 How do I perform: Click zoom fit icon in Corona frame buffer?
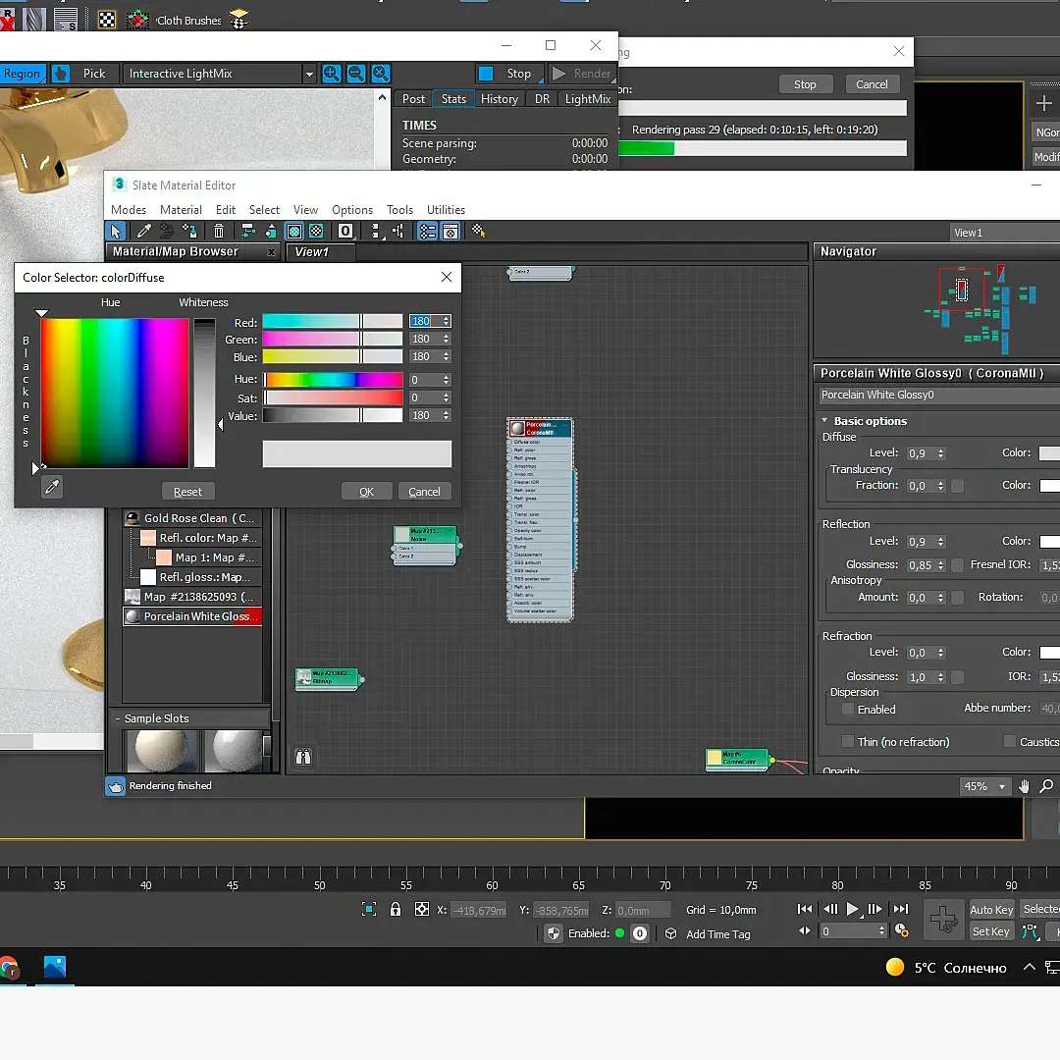pyautogui.click(x=381, y=73)
